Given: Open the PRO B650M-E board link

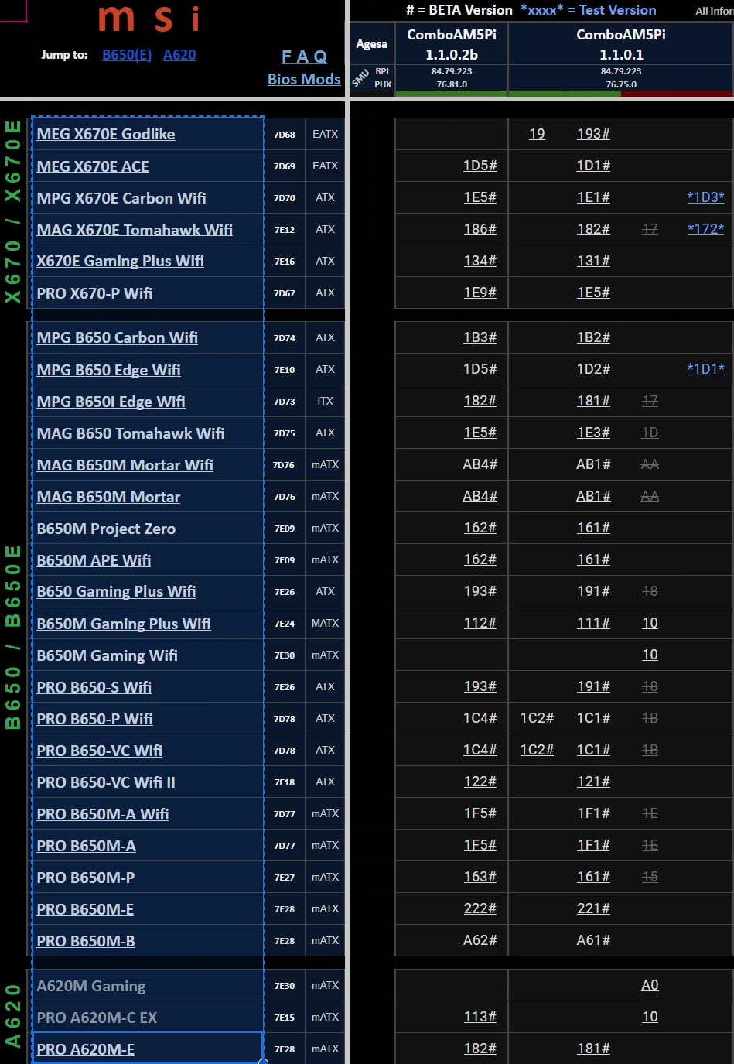Looking at the screenshot, I should tap(85, 909).
